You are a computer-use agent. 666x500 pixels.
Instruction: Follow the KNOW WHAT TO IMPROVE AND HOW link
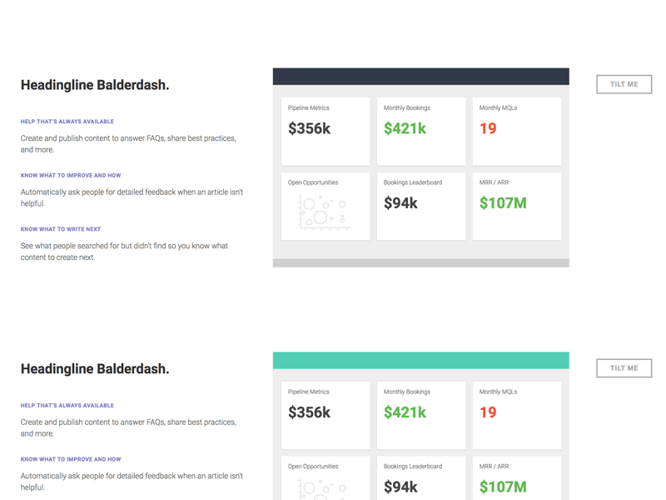tap(69, 176)
